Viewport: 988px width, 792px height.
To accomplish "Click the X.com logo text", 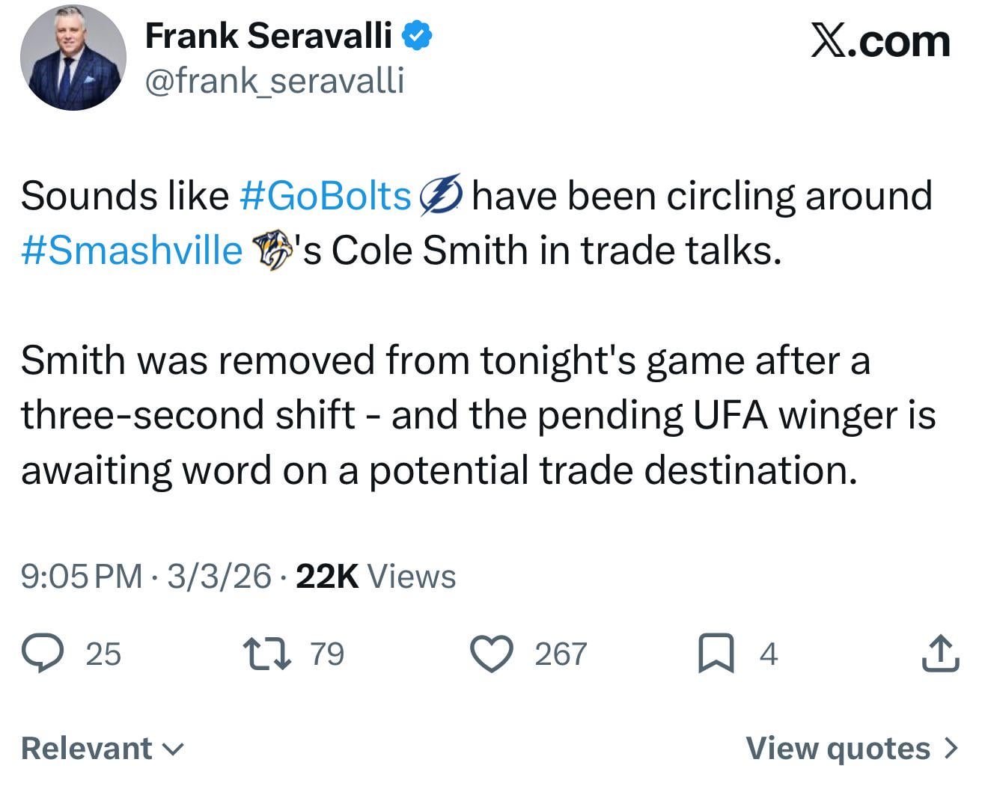I will (880, 41).
